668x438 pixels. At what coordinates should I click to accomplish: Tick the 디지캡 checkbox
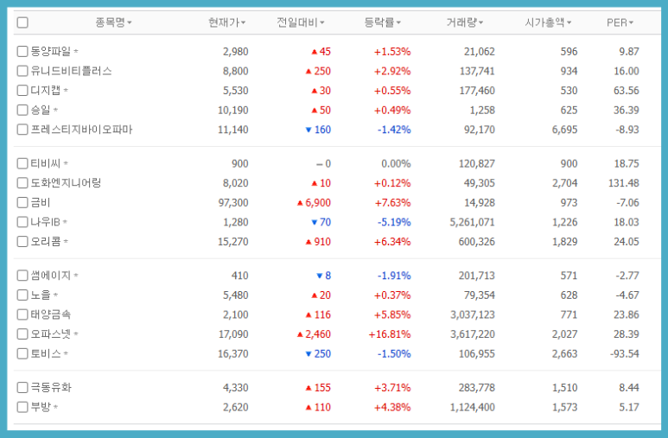pos(22,91)
